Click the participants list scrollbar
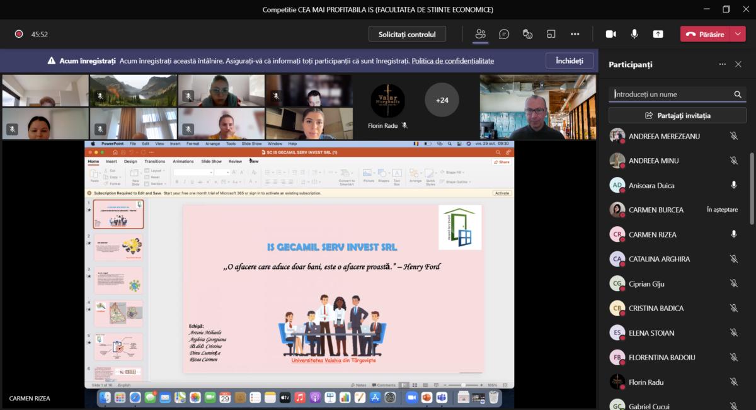The height and width of the screenshot is (410, 756). (x=752, y=189)
